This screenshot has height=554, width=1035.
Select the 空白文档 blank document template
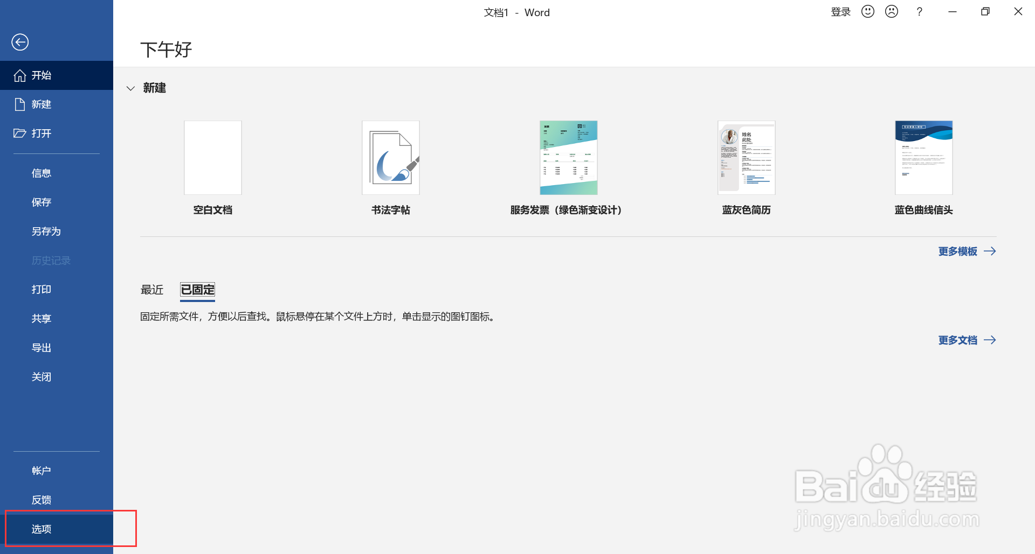(212, 157)
